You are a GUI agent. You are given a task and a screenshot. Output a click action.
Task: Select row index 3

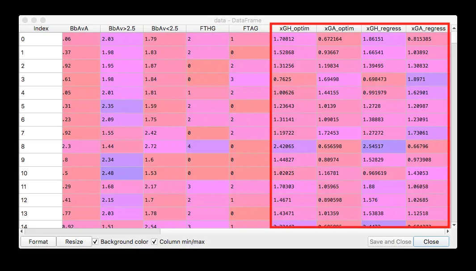pyautogui.click(x=41, y=79)
